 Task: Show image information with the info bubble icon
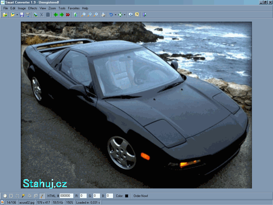click(131, 15)
